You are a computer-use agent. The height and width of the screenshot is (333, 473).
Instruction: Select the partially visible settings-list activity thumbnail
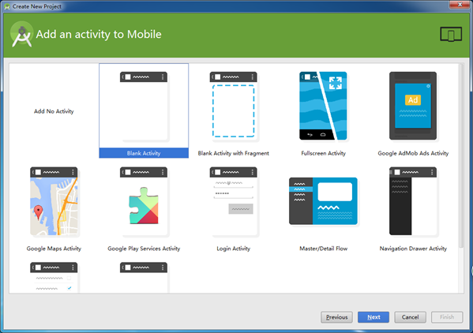pyautogui.click(x=54, y=277)
